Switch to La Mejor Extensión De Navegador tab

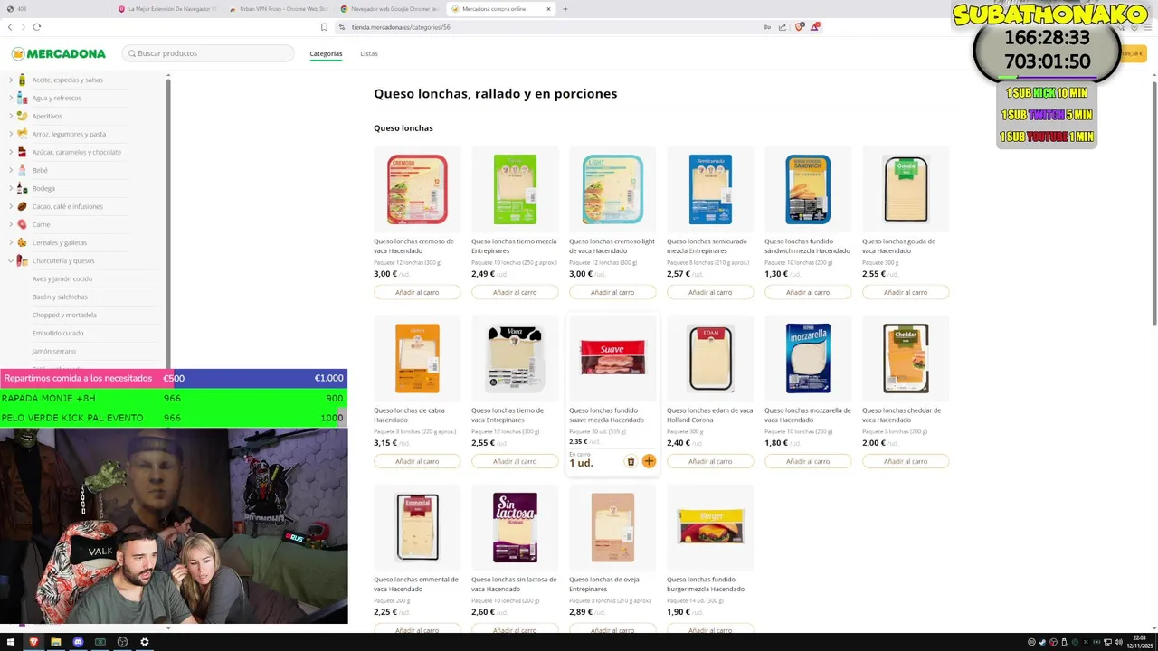coord(167,9)
